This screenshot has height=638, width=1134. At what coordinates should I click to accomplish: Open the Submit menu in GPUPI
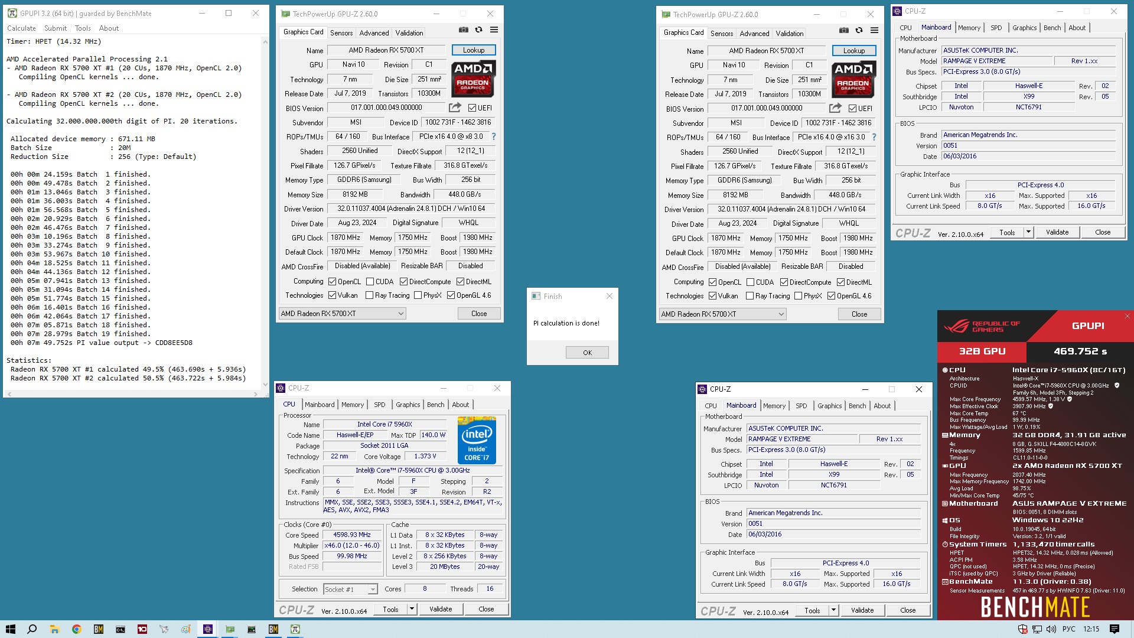coord(56,28)
